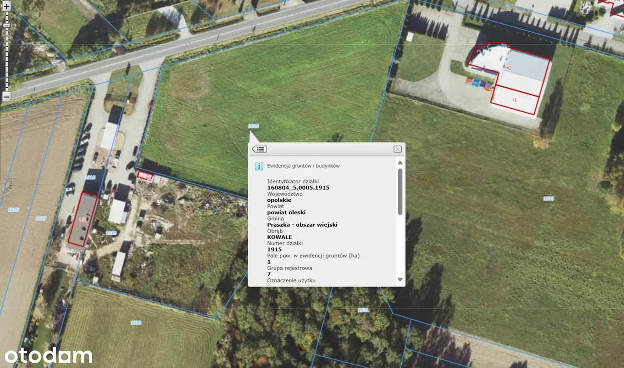Click the 'Ewidencja gruntów i budynków' heading
Image resolution: width=624 pixels, height=368 pixels.
pyautogui.click(x=303, y=166)
